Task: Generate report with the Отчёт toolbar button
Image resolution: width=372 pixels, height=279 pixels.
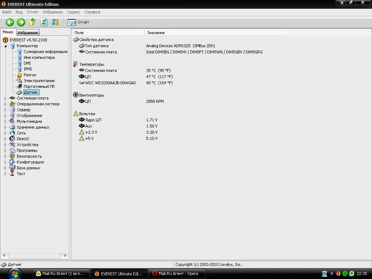Action: click(78, 22)
